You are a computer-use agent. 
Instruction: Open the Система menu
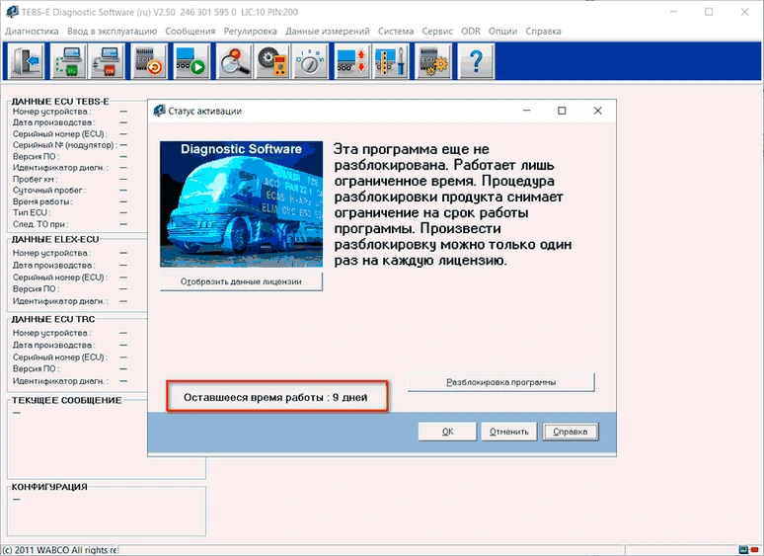[396, 32]
